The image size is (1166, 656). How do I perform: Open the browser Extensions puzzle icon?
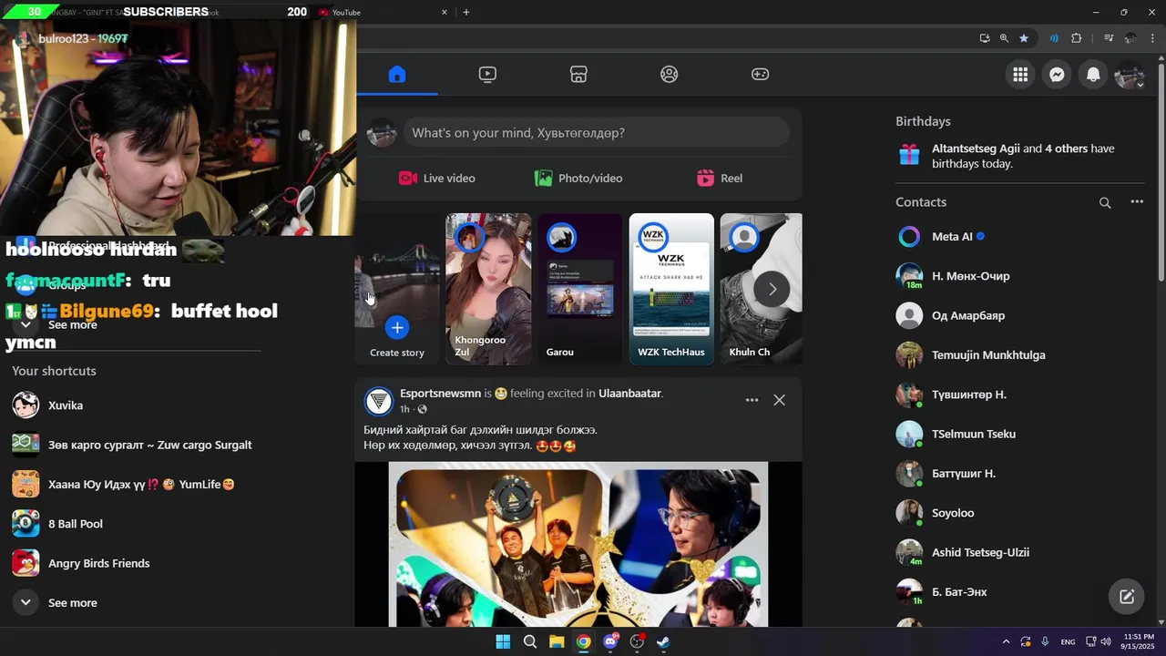click(1077, 38)
